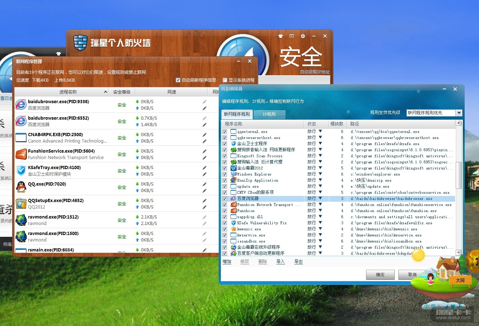Viewport: 479px width, 326px height.
Task: Click the rule list scroll-up arrow
Action: point(459,124)
